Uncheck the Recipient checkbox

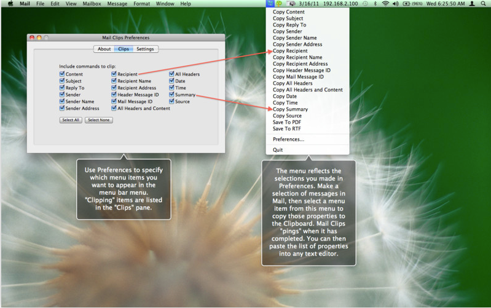(114, 74)
